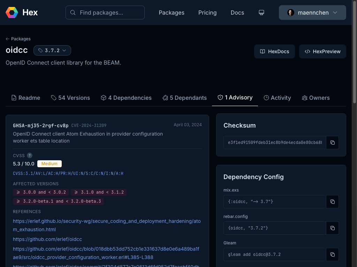Click the Owners people icon
This screenshot has height=267, width=357.
305,98
